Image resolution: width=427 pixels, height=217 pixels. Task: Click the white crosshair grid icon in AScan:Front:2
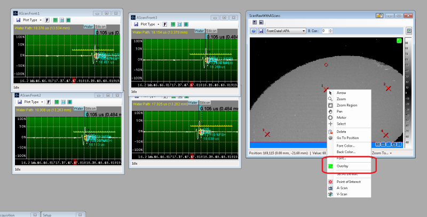pos(63,102)
